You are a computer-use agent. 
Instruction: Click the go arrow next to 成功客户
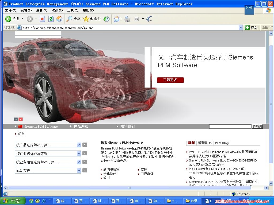click(85, 170)
